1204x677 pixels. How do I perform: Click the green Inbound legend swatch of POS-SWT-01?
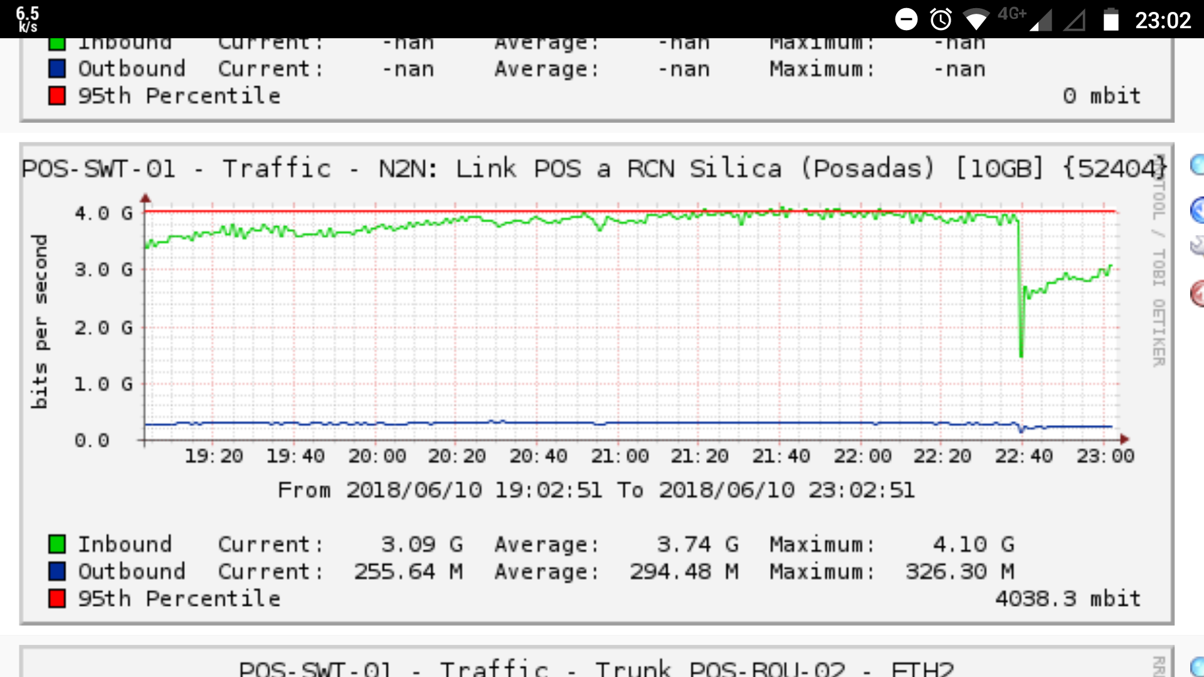57,543
